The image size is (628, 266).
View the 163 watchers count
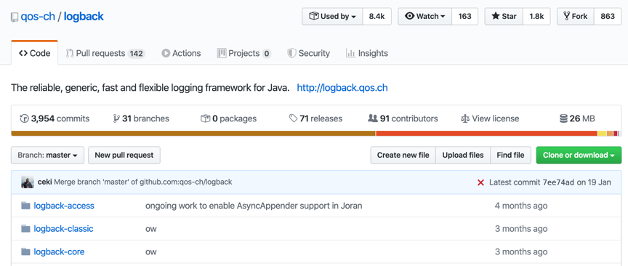pyautogui.click(x=464, y=17)
